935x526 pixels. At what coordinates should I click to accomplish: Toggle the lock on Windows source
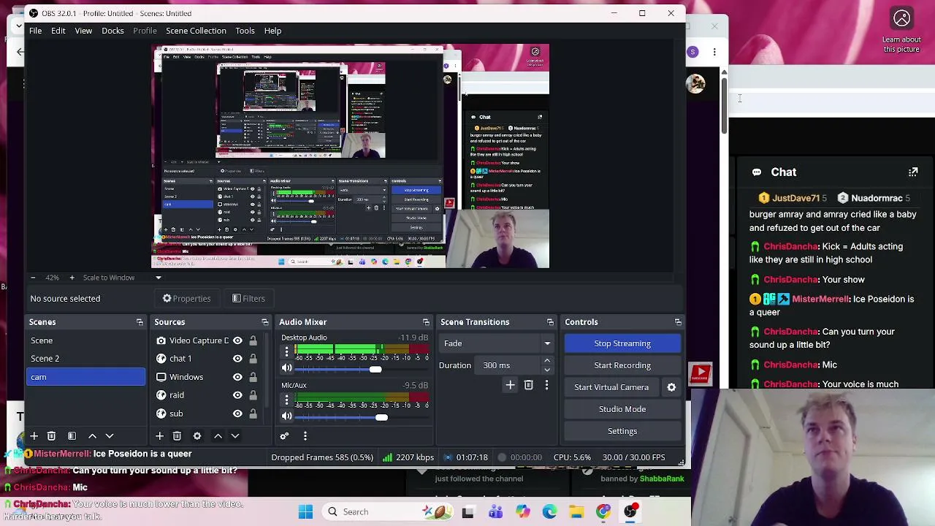coord(253,377)
